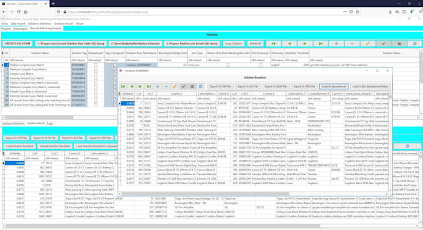Image resolution: width=423 pixels, height=230 pixels.
Task: Open the Solutions Definition menu
Action: (x=39, y=24)
